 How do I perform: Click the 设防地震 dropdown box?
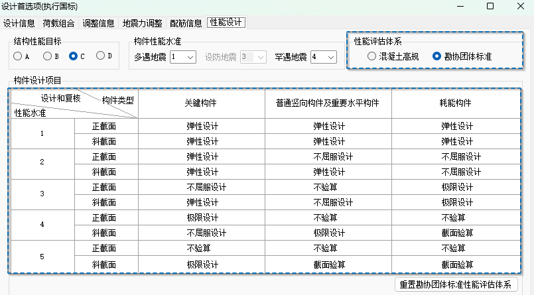(x=253, y=58)
